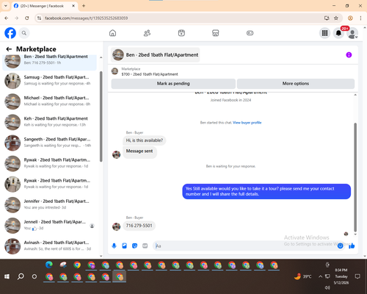
Task: Open Chrome three-dot menu
Action: (360, 18)
